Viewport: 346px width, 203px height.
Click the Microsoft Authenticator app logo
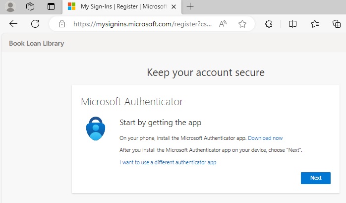click(96, 129)
